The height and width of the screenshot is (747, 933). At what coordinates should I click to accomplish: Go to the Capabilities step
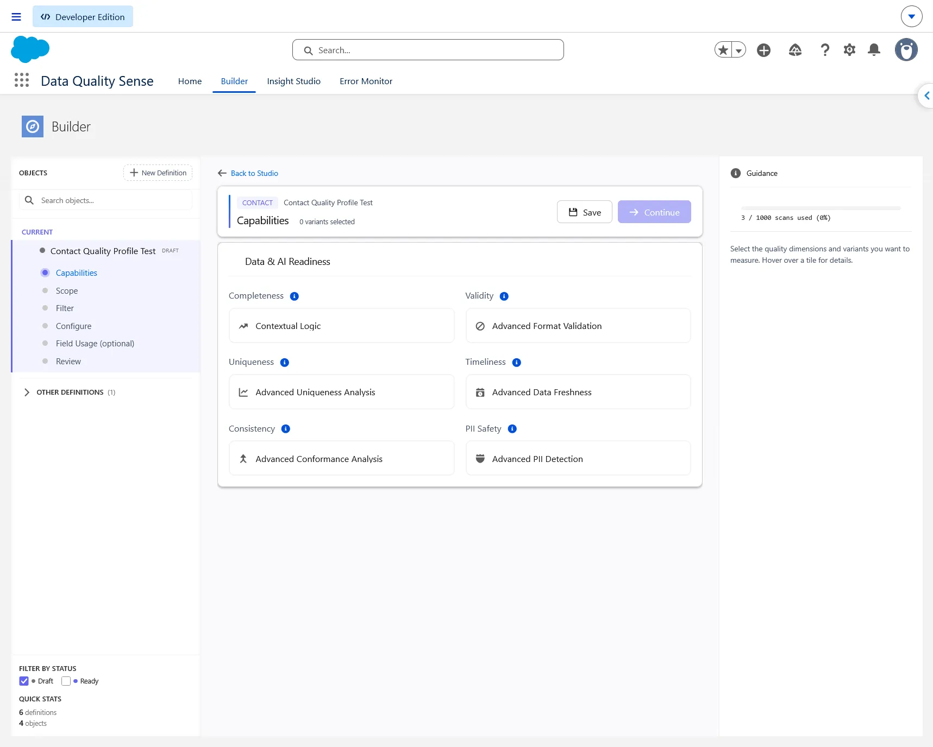[x=76, y=273]
